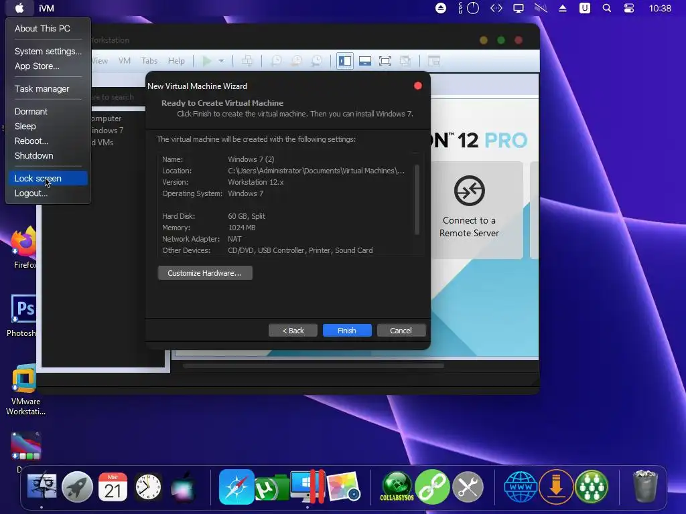Open System settings... from menu
This screenshot has height=514, width=686.
tap(48, 51)
